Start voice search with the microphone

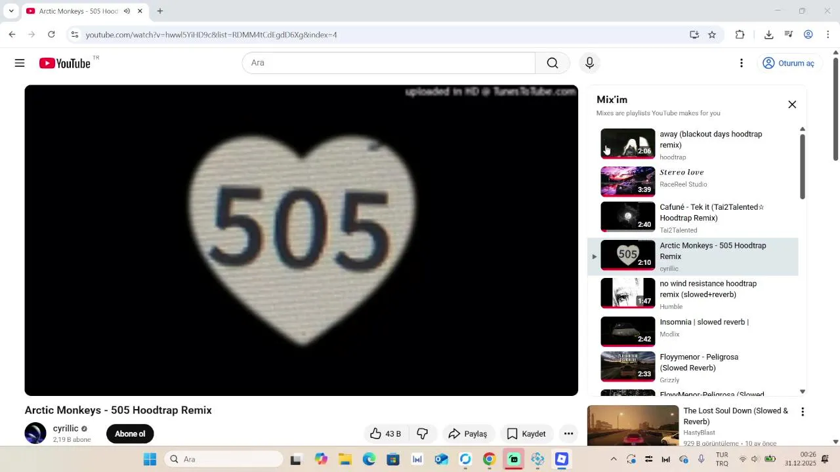pyautogui.click(x=589, y=63)
